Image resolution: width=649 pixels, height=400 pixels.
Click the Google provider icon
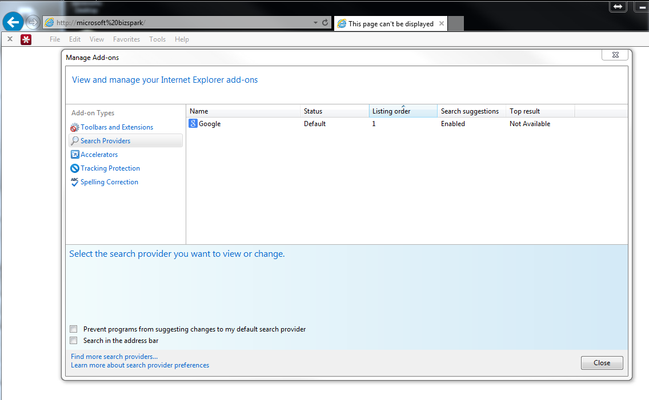tap(193, 123)
